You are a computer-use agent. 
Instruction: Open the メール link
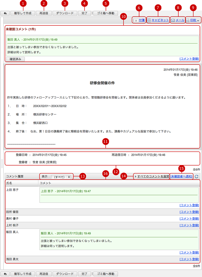pos(180,20)
